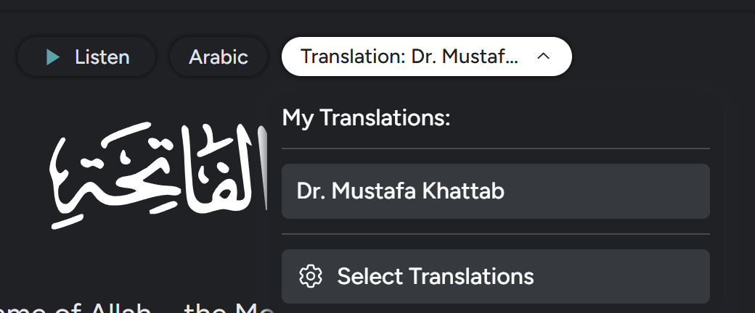Click the gear icon in Select Translations
Viewport: 755px width, 313px height.
[x=310, y=276]
